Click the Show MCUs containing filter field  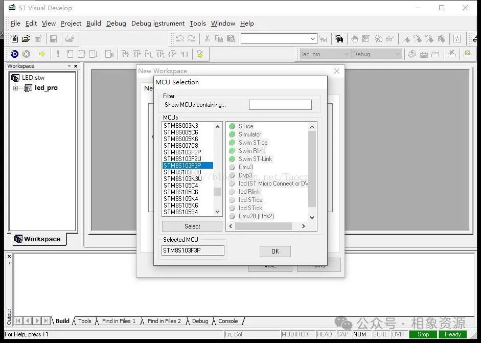coord(280,105)
